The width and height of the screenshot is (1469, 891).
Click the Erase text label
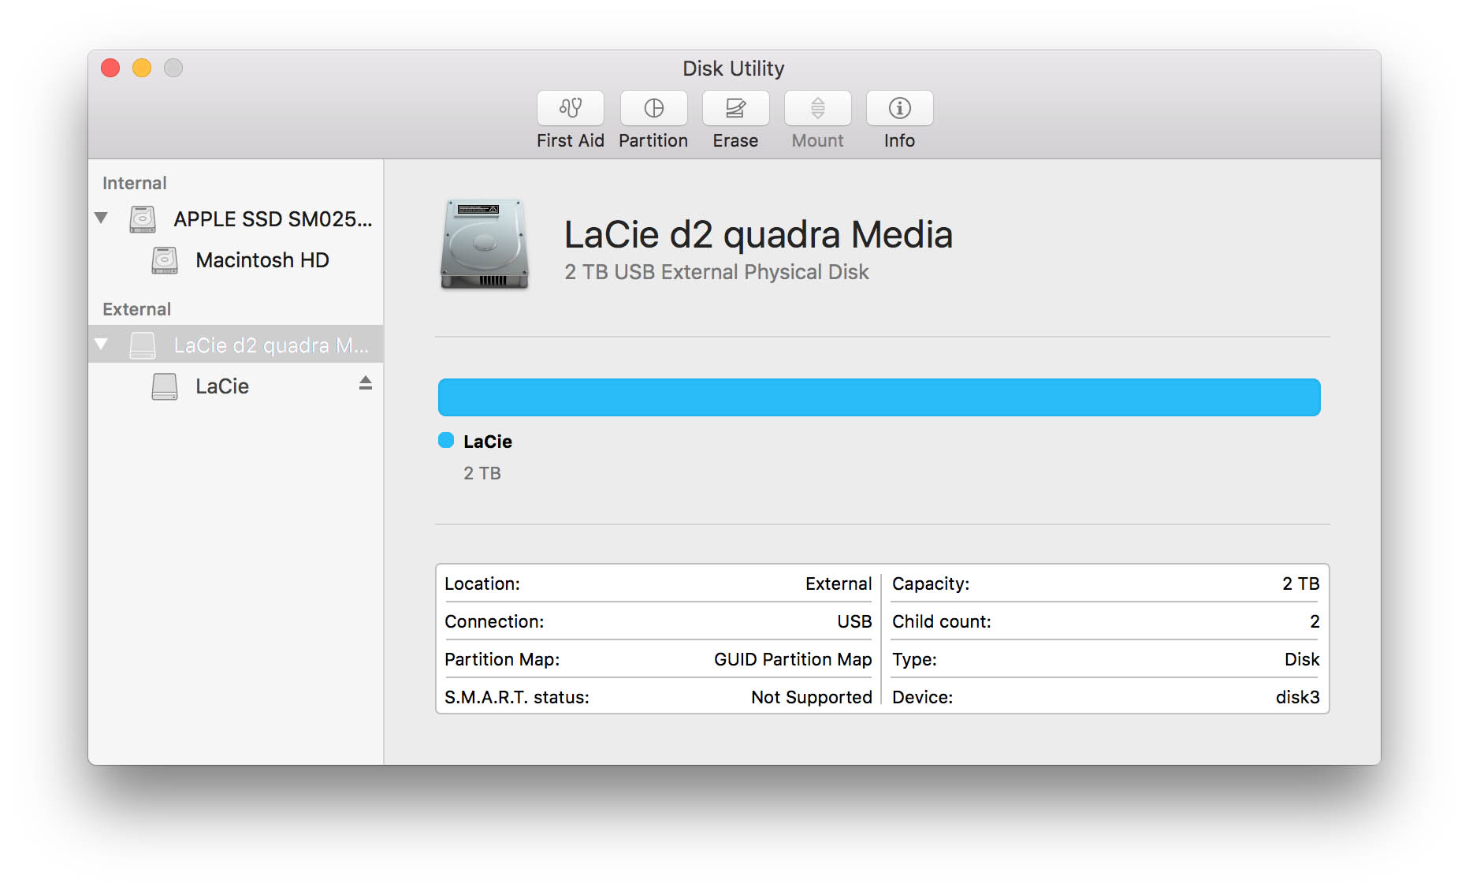pos(735,141)
